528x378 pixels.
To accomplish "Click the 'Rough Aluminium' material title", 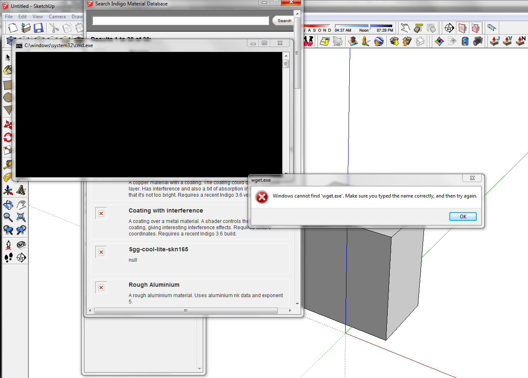I will pos(154,285).
